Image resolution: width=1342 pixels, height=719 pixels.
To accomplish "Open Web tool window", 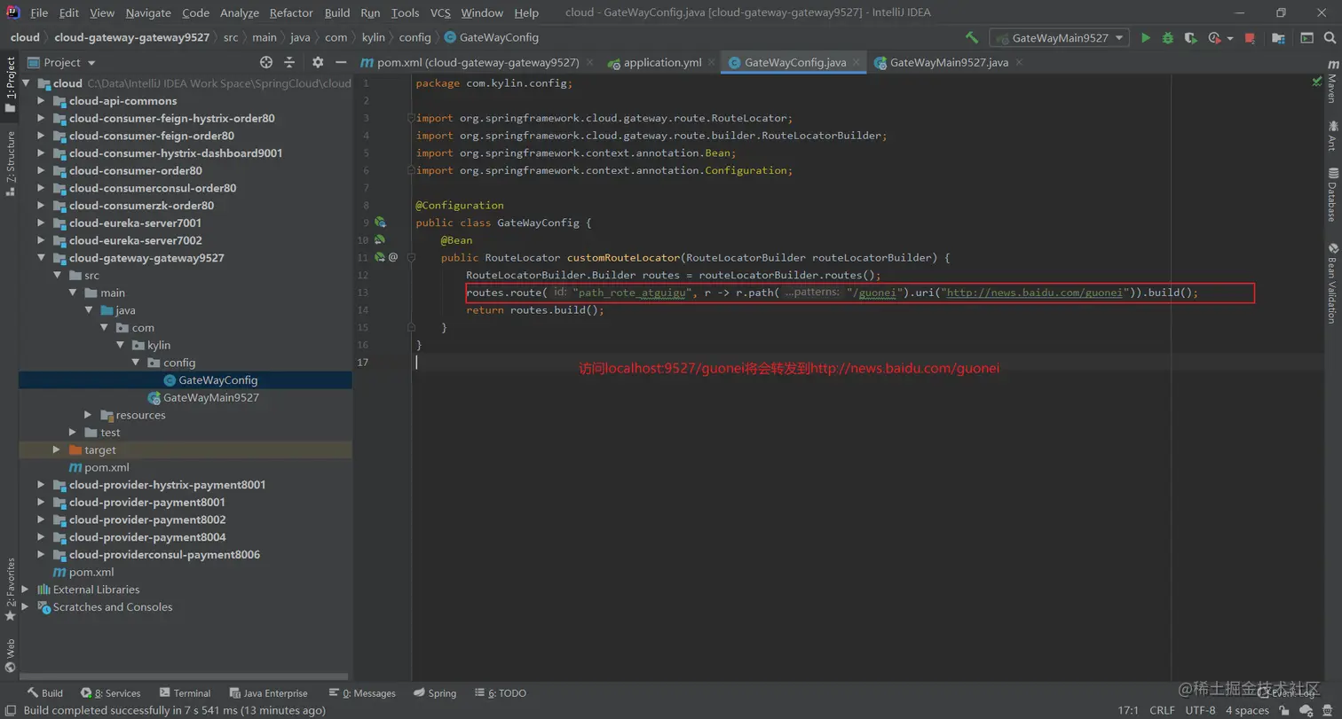I will [x=10, y=655].
